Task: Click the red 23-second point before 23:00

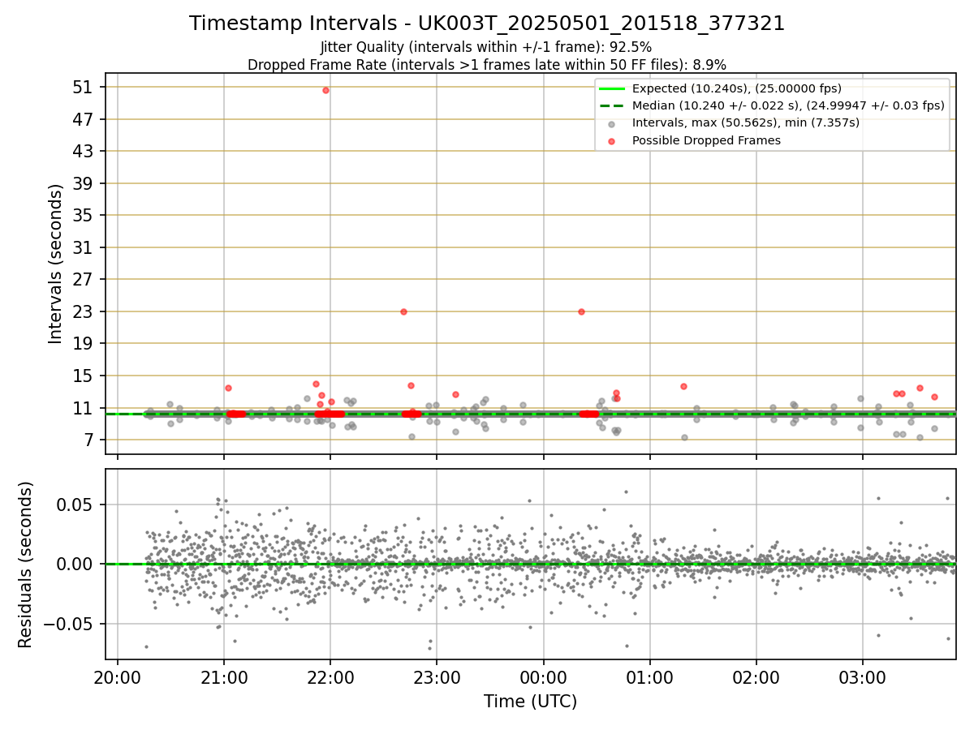Action: pyautogui.click(x=403, y=311)
